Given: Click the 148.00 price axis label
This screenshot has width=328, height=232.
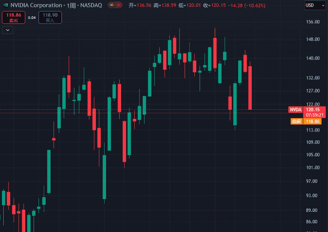Looking at the screenshot, I should 313,39.
